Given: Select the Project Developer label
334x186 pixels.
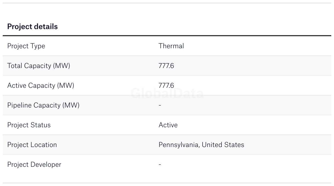Looking at the screenshot, I should tap(34, 165).
